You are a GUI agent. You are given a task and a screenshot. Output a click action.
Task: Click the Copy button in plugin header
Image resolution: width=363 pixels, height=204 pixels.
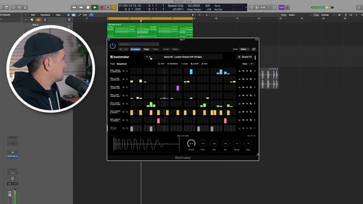(x=146, y=49)
